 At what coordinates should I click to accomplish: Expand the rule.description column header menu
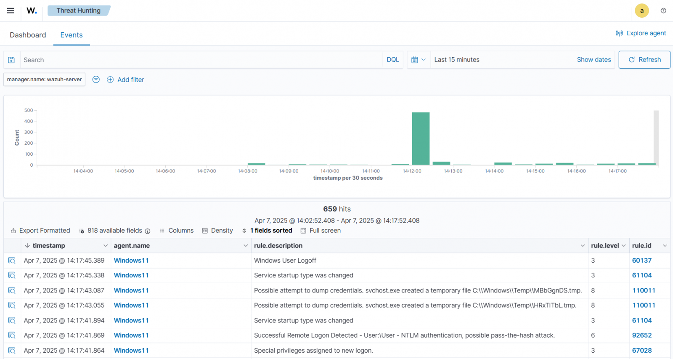point(583,246)
